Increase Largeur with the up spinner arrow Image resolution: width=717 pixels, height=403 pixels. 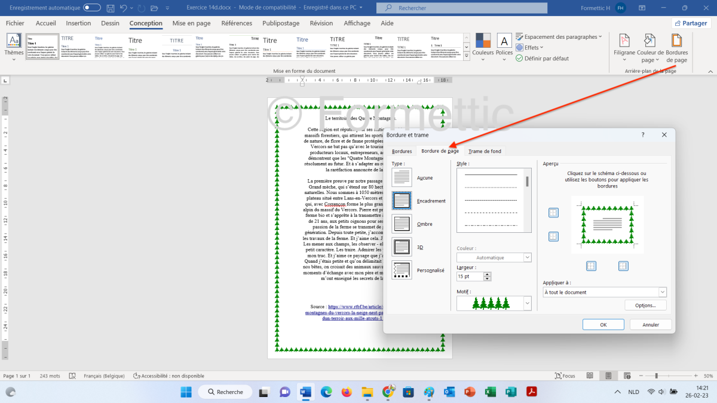tap(488, 275)
